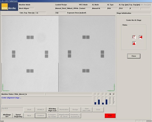Click the Next button
The image size is (152, 122).
coord(29,115)
